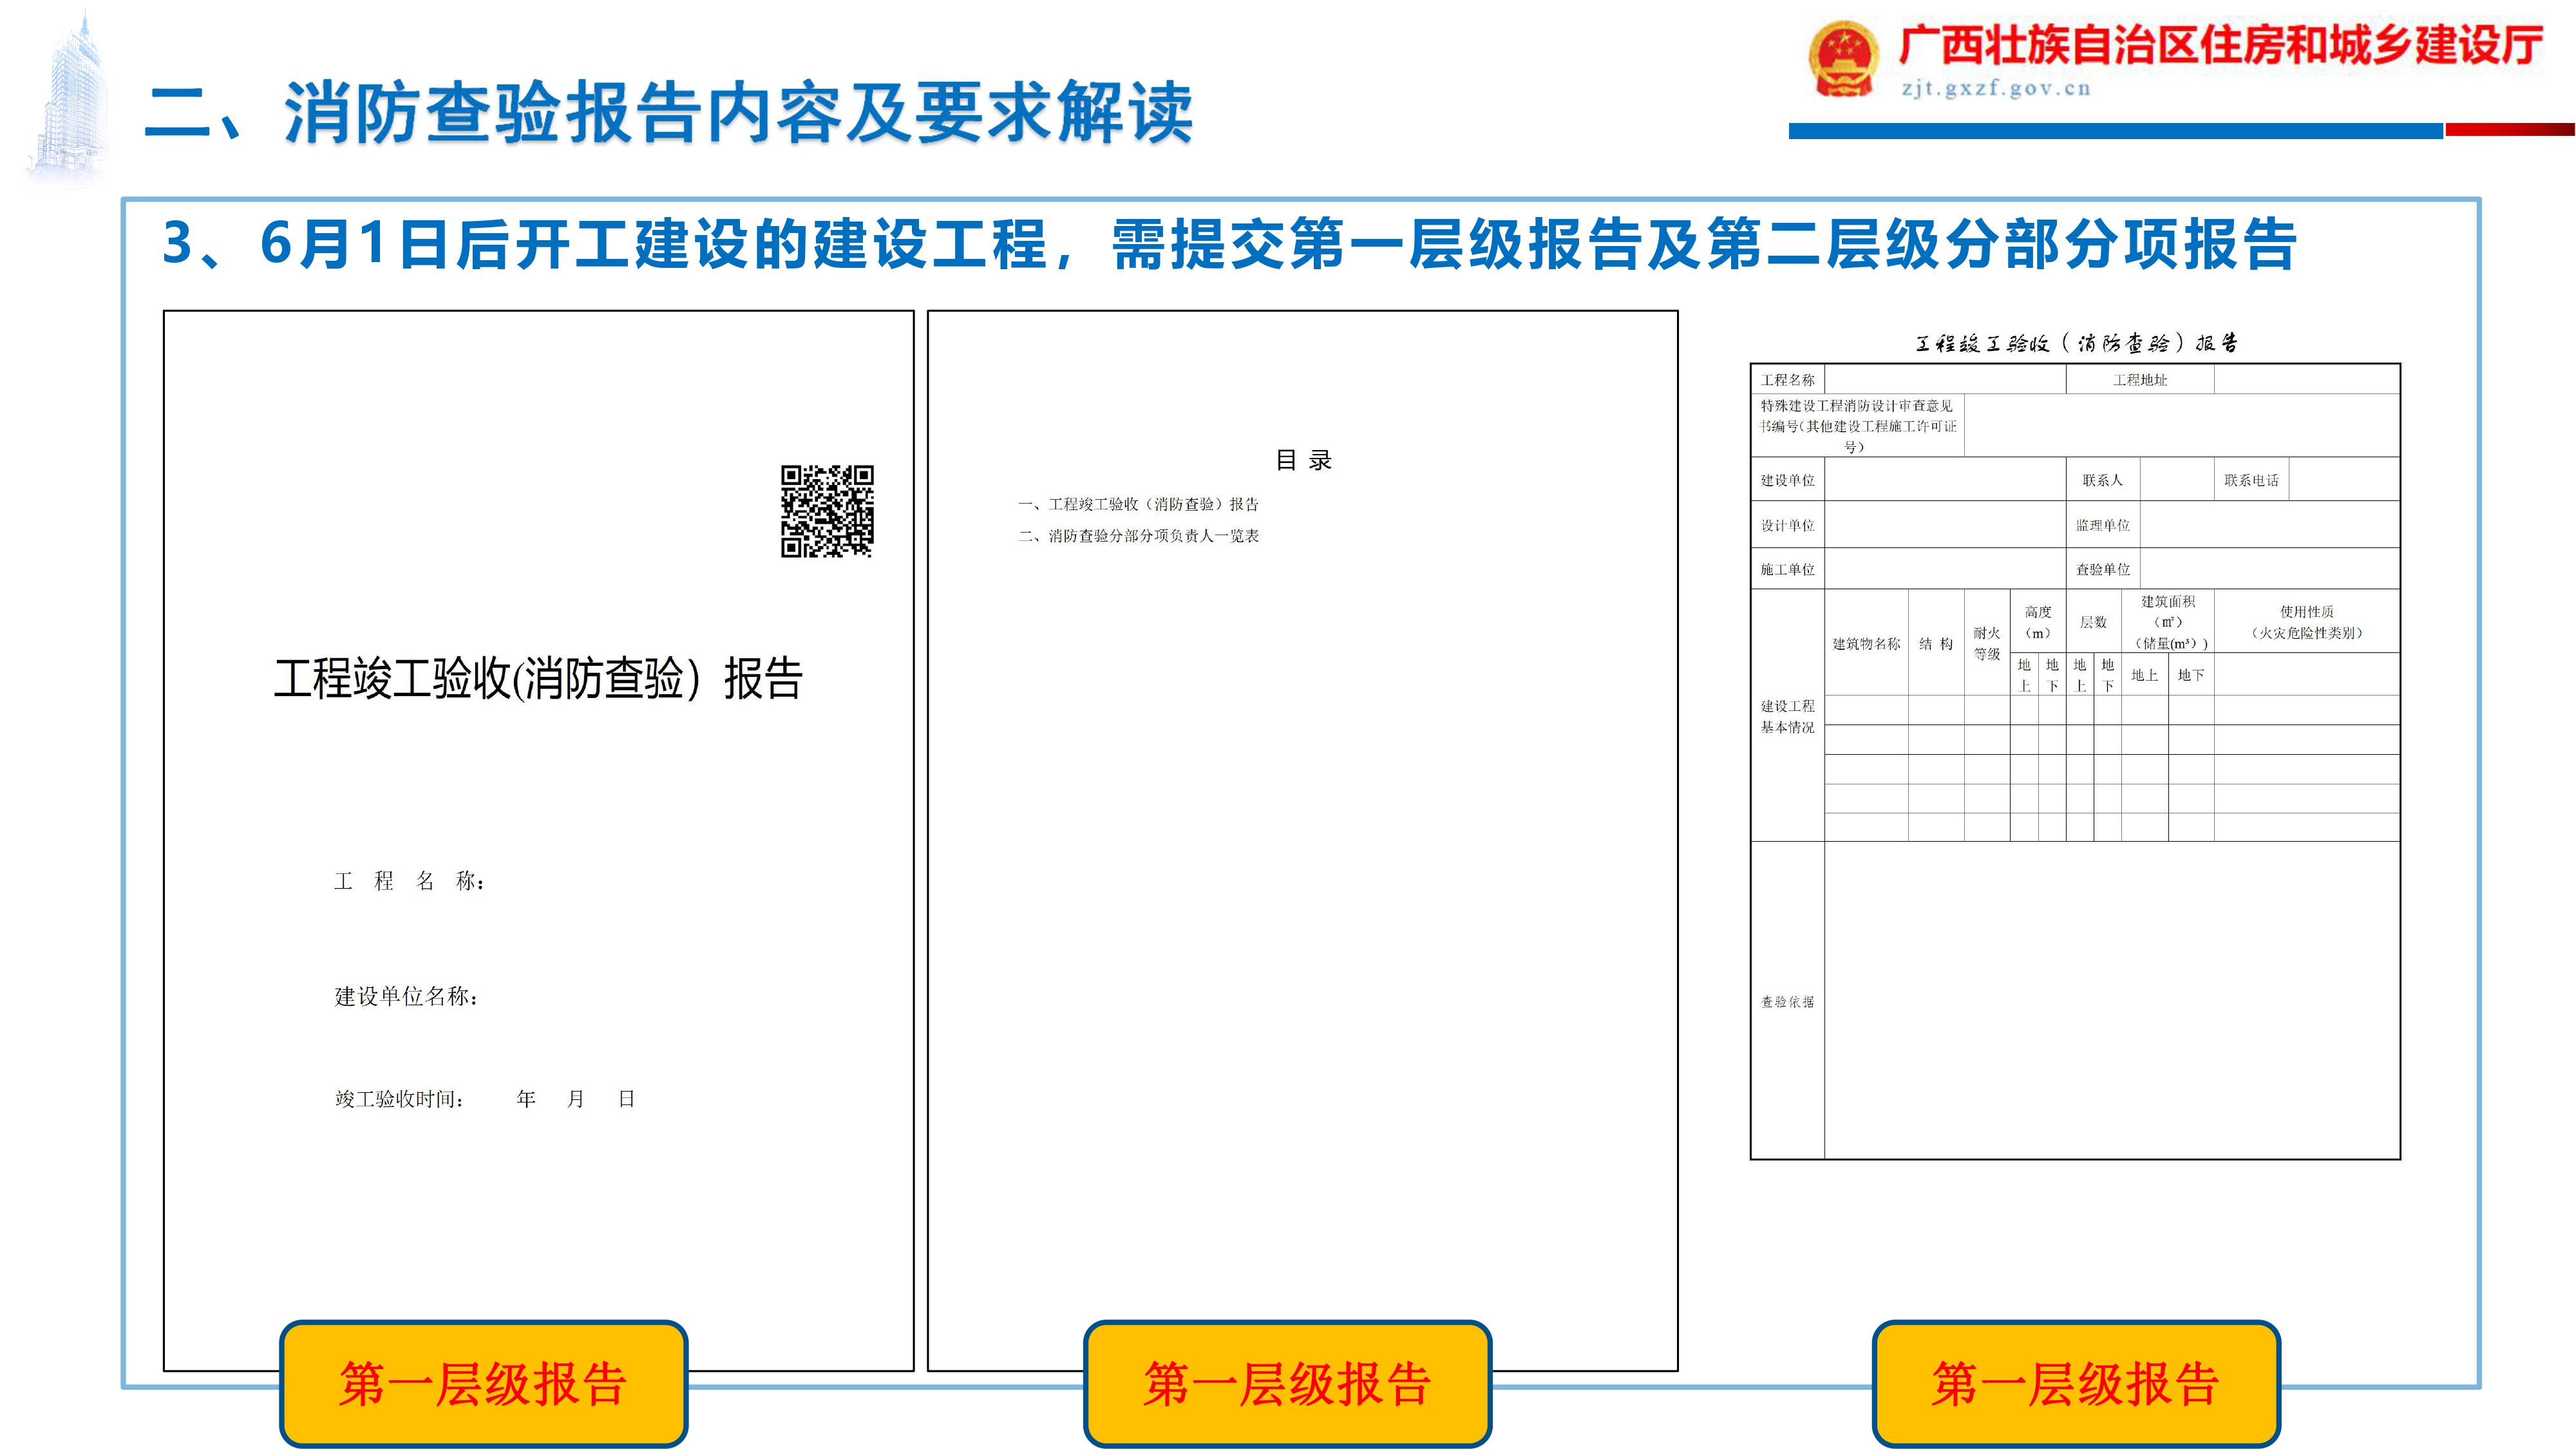Click contents entry 二、消防查验分部分项负责人一览表
The image size is (2576, 1449).
click(x=1138, y=536)
